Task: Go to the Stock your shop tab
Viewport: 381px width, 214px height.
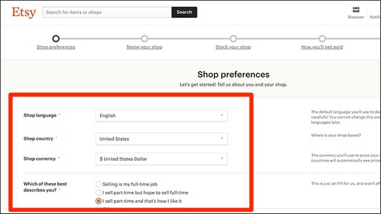Action: coord(233,47)
